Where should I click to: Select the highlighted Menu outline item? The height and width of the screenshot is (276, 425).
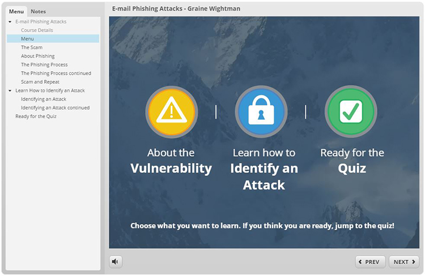(x=28, y=39)
